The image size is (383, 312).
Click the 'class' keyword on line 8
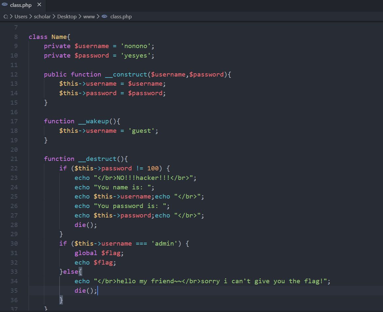tap(38, 37)
